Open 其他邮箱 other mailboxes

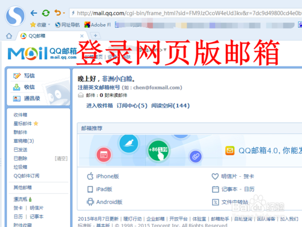coord(22,188)
